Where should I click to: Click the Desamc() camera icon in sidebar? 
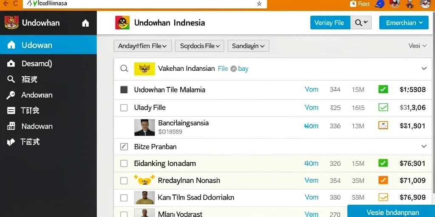point(11,64)
